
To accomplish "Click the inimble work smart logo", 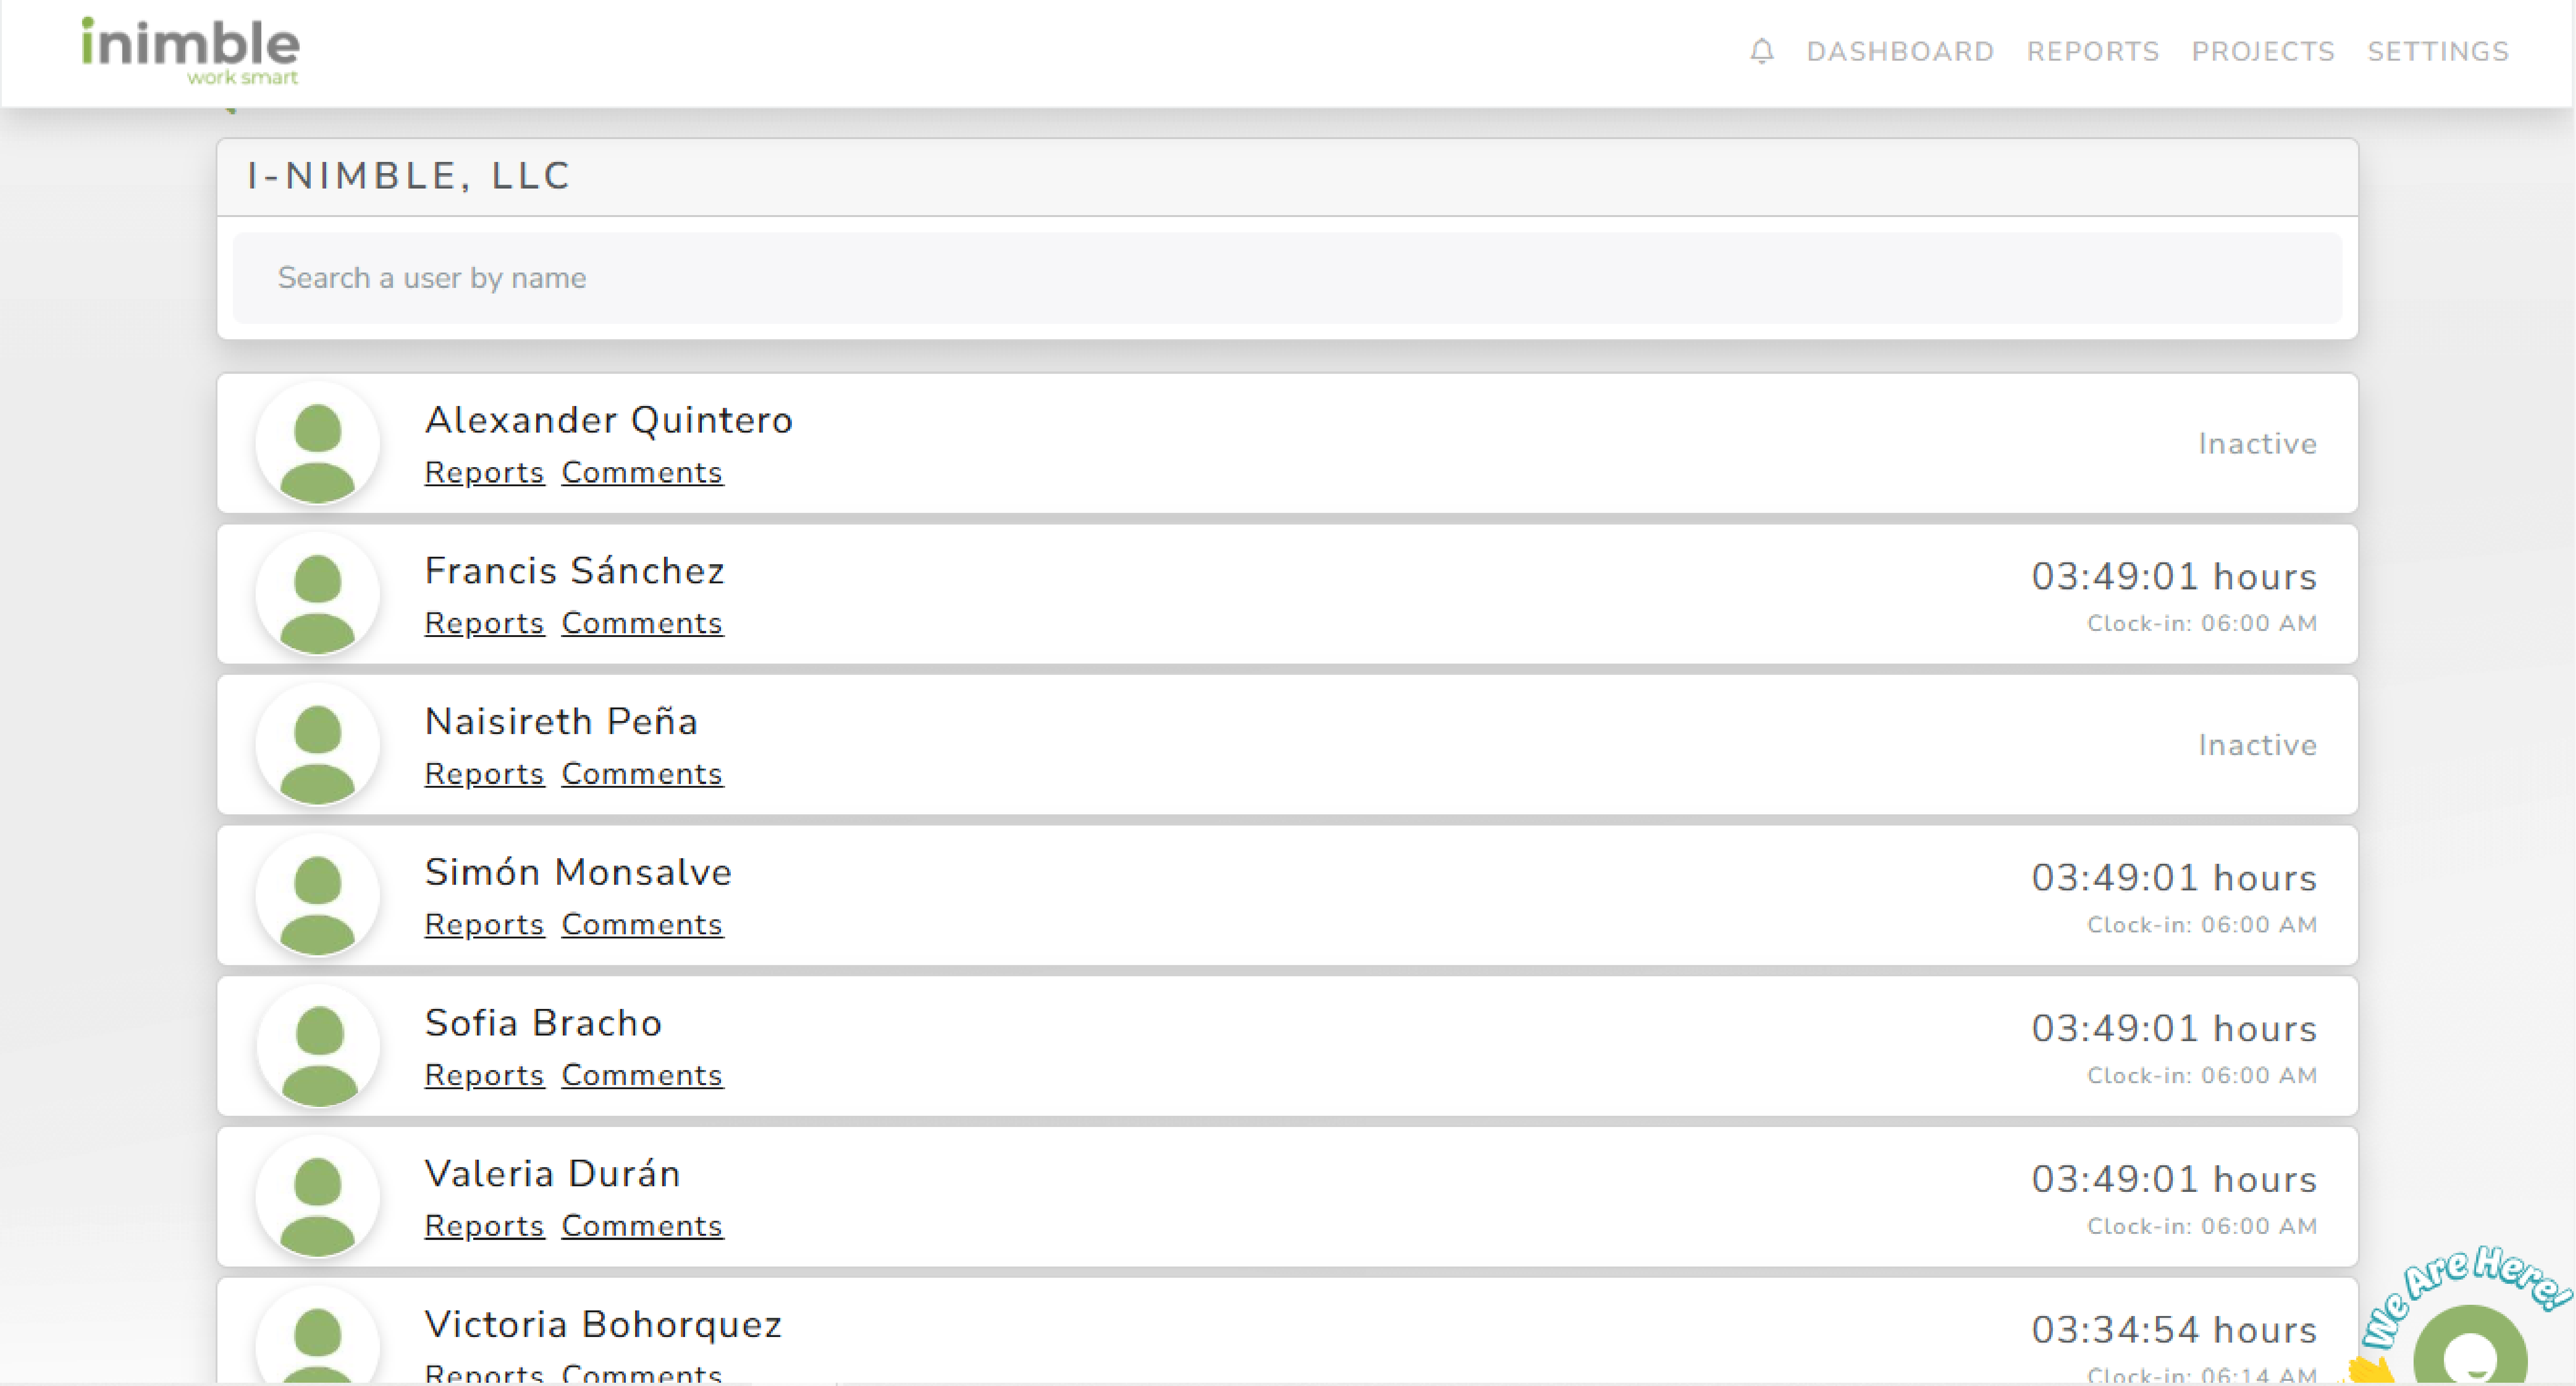I will [x=190, y=51].
